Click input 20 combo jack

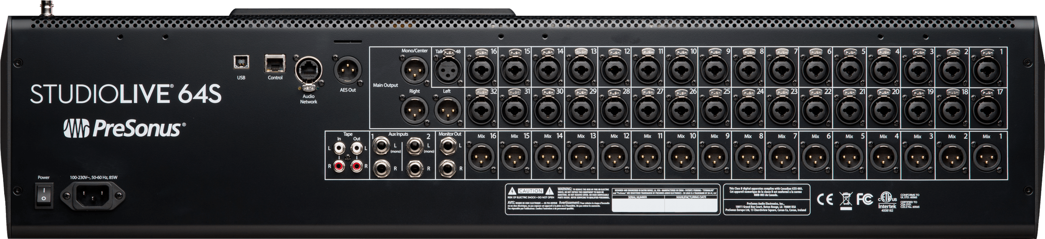[x=884, y=111]
